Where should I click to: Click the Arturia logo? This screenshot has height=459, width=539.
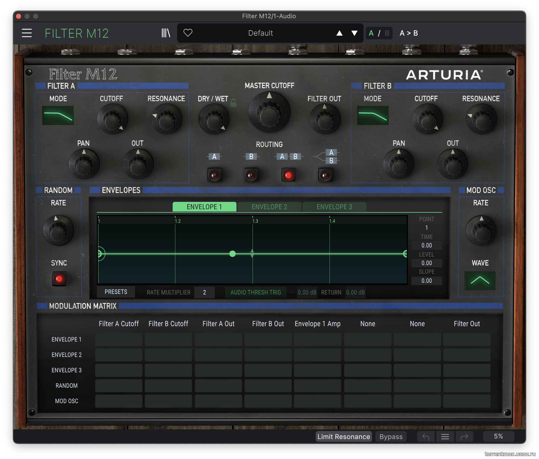click(444, 75)
